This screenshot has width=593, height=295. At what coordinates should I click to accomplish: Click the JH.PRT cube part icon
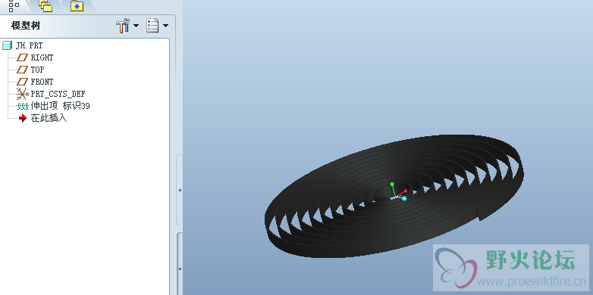coord(7,45)
